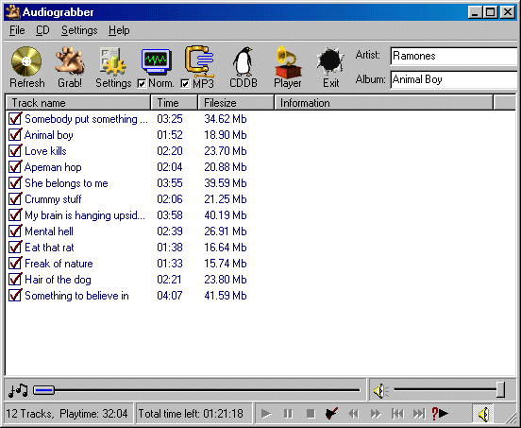Click the music notes icon beside position slider
The height and width of the screenshot is (428, 521).
tap(18, 390)
